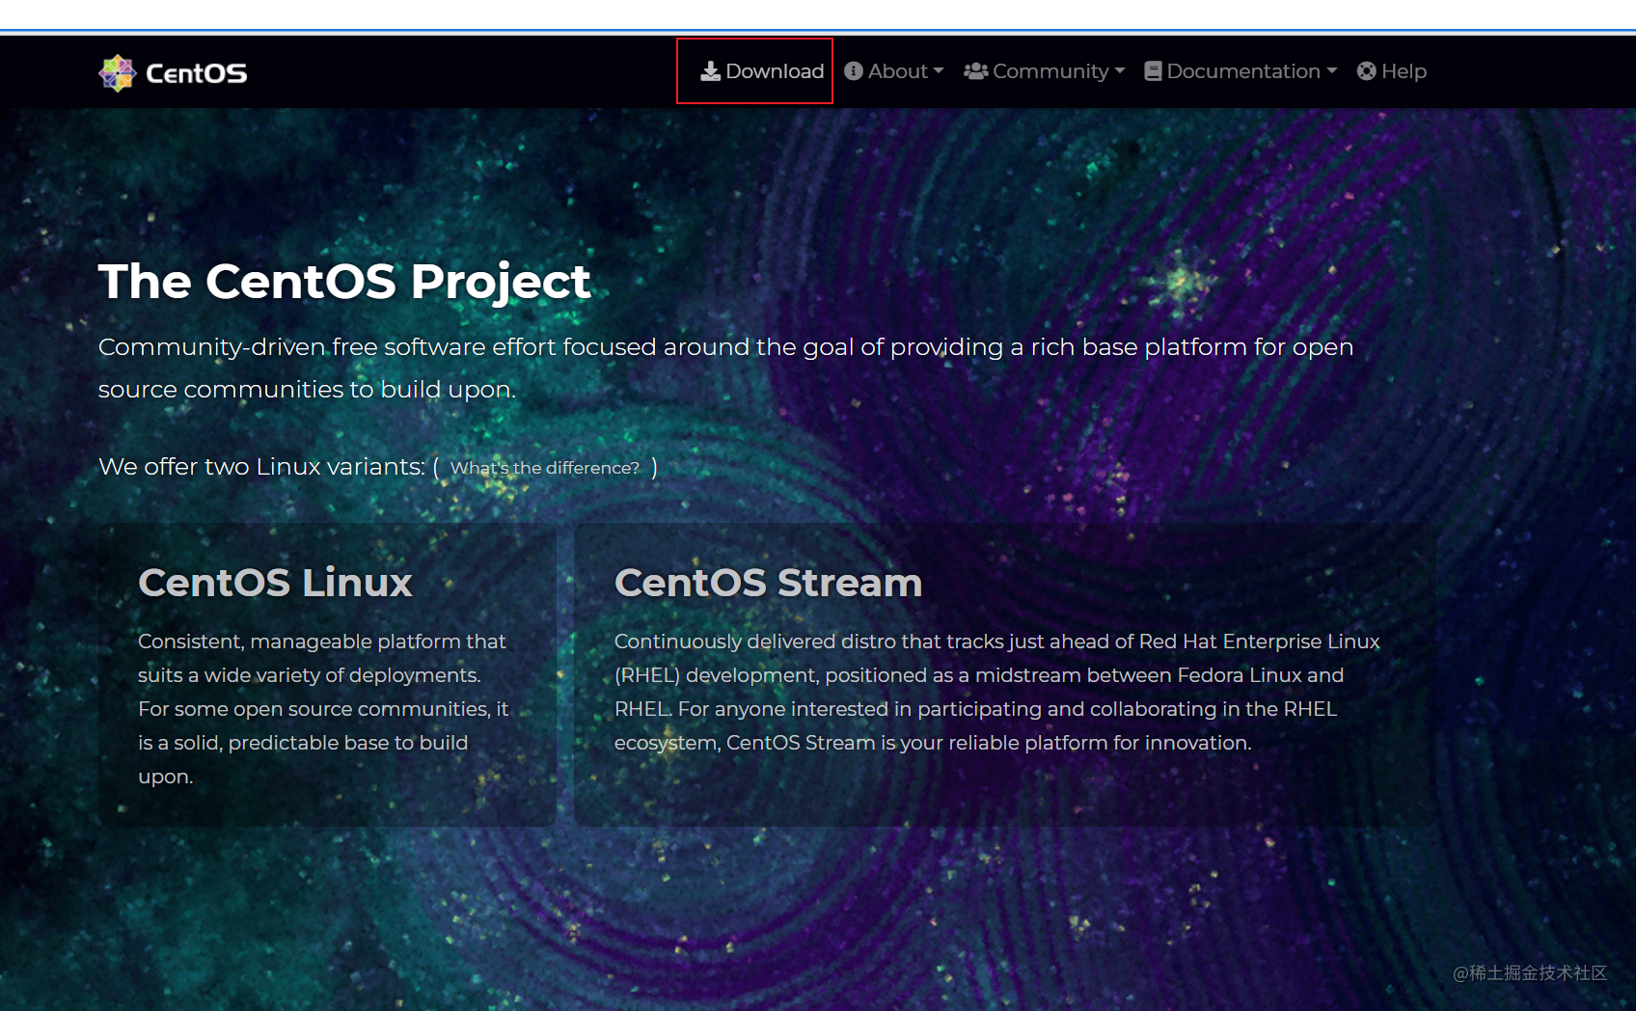Click the Community people icon
This screenshot has width=1636, height=1011.
(x=976, y=71)
